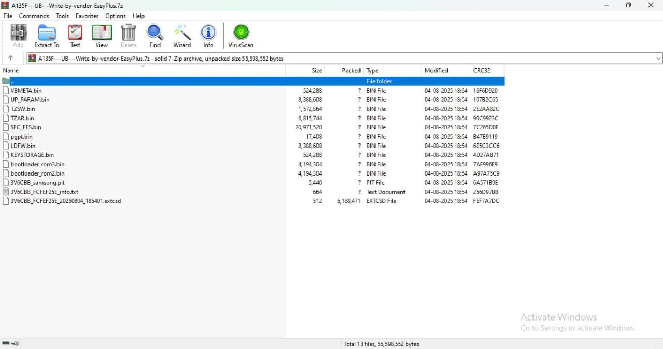
Task: Start VirusScan on the archive
Action: (x=241, y=36)
